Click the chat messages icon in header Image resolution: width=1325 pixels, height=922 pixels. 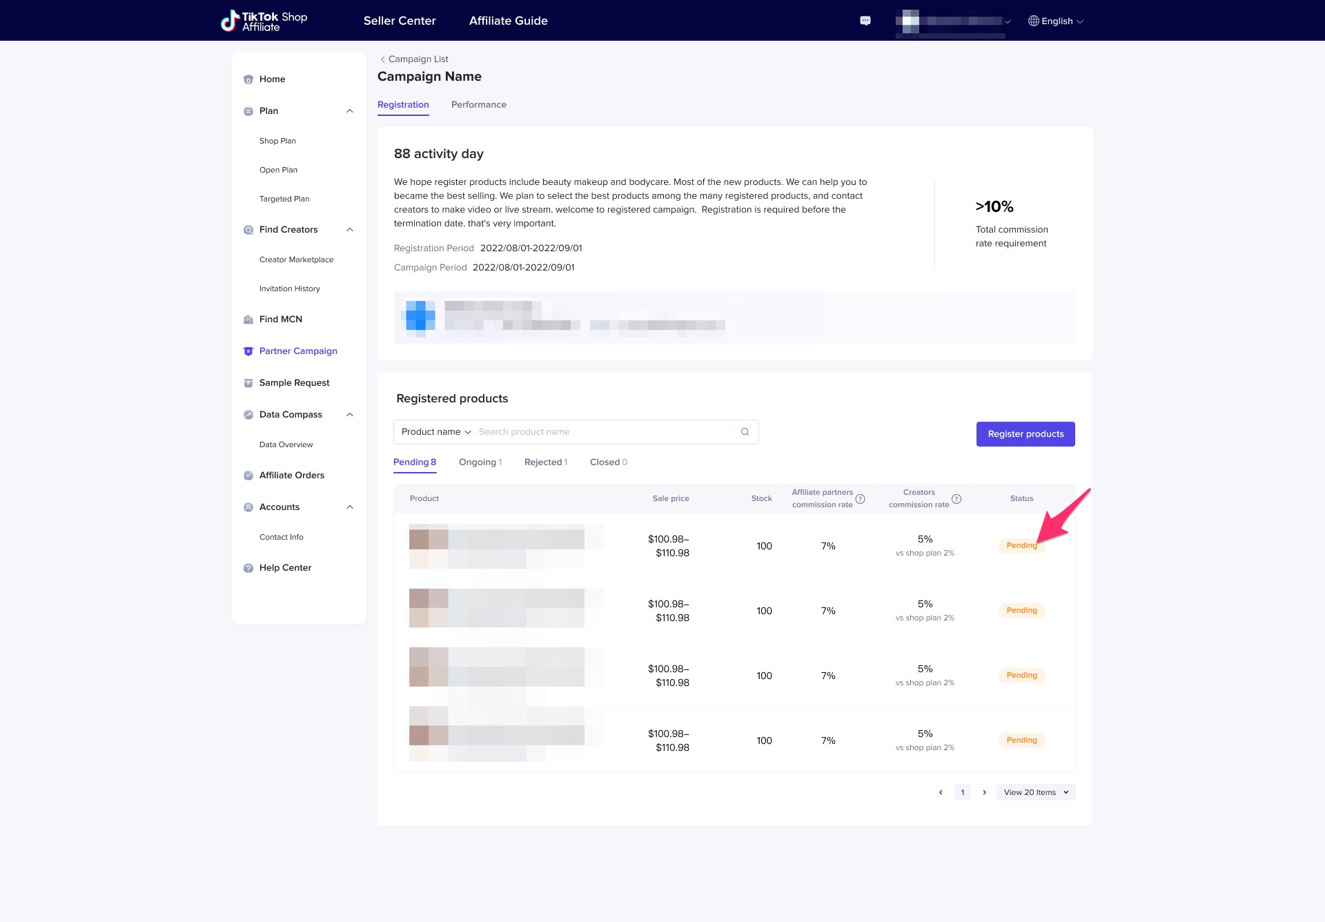865,21
